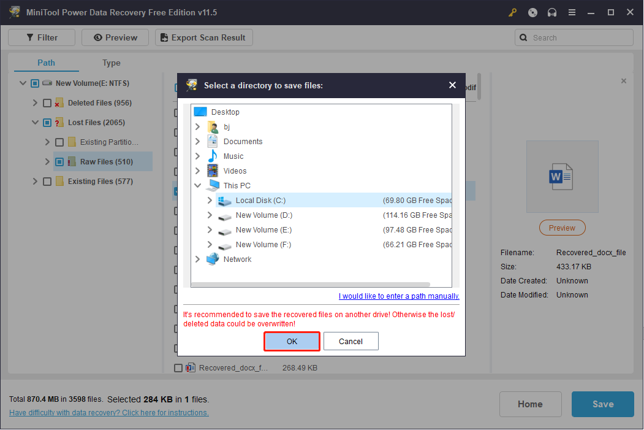Click the license key icon
This screenshot has height=430, width=644.
click(512, 12)
